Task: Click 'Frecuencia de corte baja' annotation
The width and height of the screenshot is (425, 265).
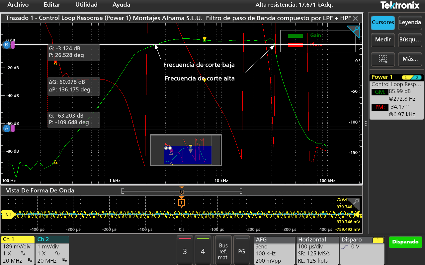Action: tap(199, 65)
